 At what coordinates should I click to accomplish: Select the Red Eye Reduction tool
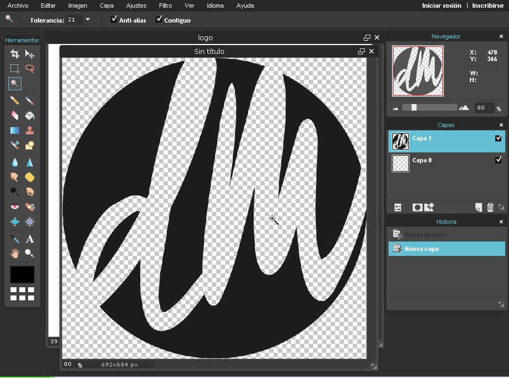point(15,207)
